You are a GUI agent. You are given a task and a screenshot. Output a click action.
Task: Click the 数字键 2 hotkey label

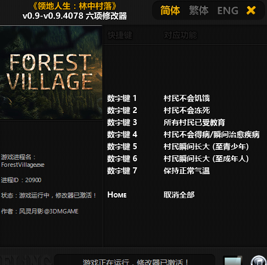click(122, 110)
